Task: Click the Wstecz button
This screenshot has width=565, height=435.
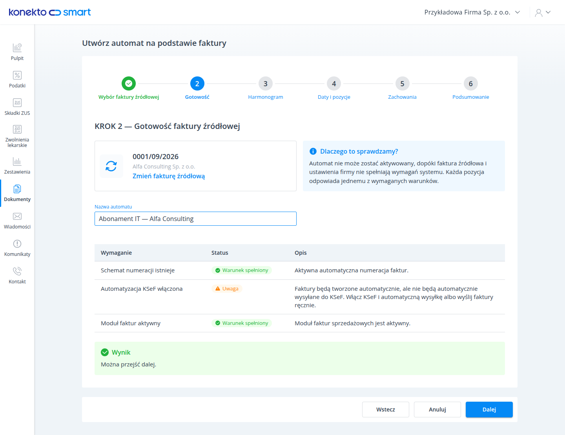Action: tap(386, 410)
